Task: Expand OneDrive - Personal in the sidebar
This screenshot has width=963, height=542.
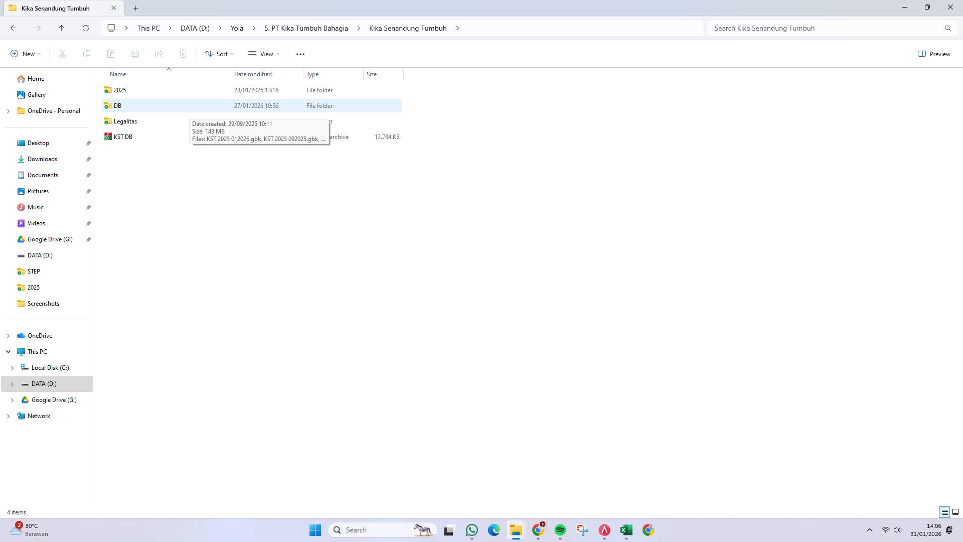Action: (8, 111)
